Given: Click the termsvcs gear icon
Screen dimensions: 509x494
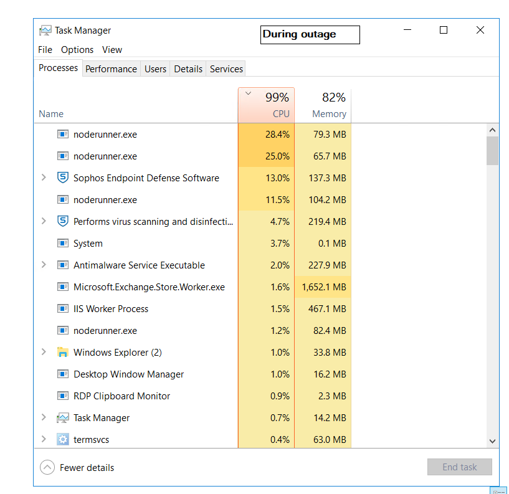Looking at the screenshot, I should click(63, 439).
